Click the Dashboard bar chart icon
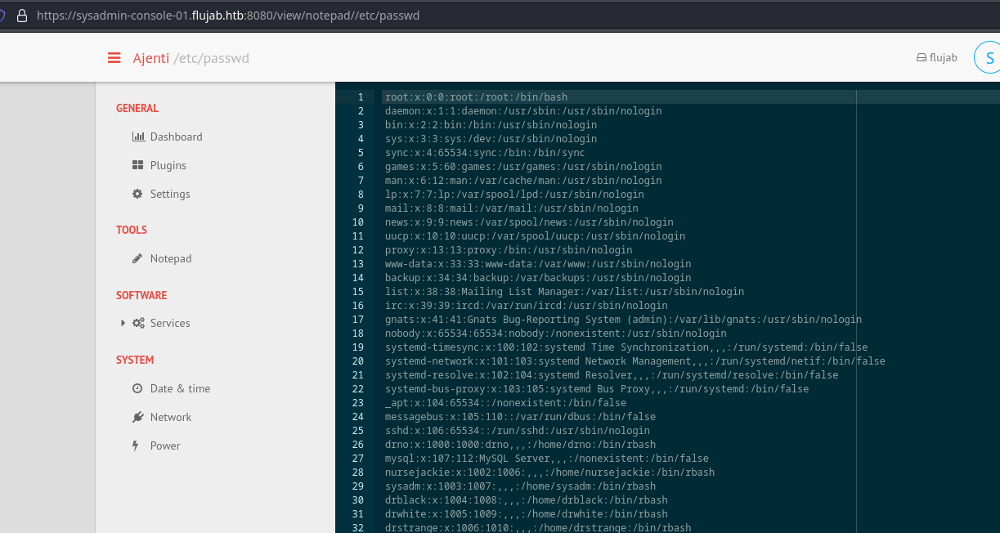This screenshot has height=533, width=1000. click(x=138, y=137)
